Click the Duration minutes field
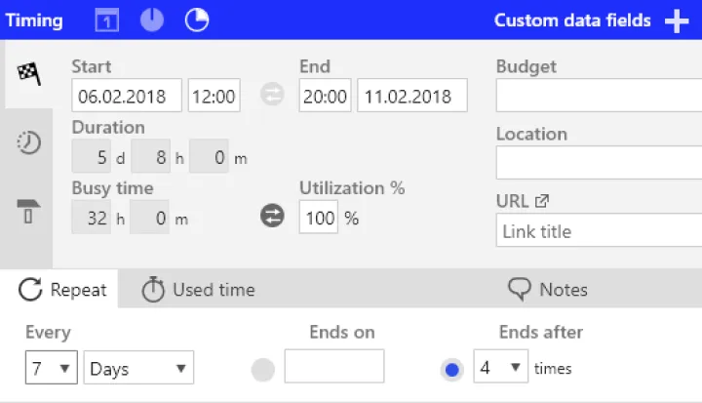702x403 pixels. click(x=209, y=156)
